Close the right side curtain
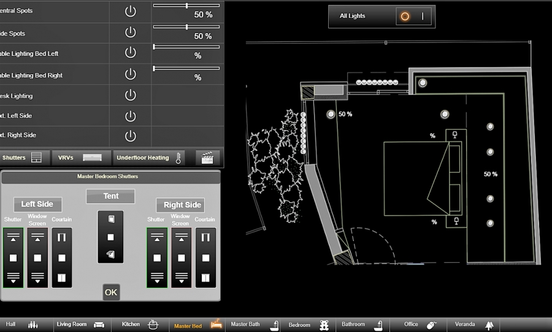Viewport: 552px width, 332px height. 205,278
